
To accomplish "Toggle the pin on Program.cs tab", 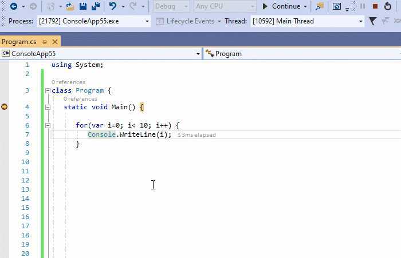I will 45,42.
